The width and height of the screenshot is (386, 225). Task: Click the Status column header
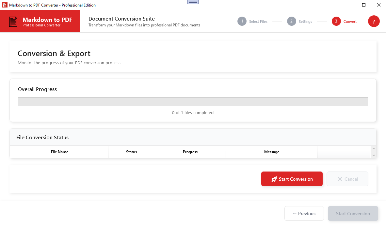click(131, 152)
